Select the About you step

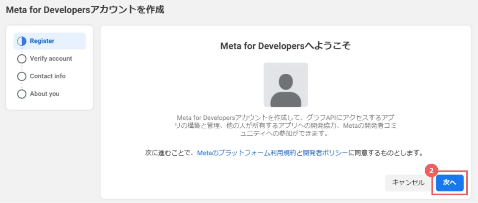[44, 94]
